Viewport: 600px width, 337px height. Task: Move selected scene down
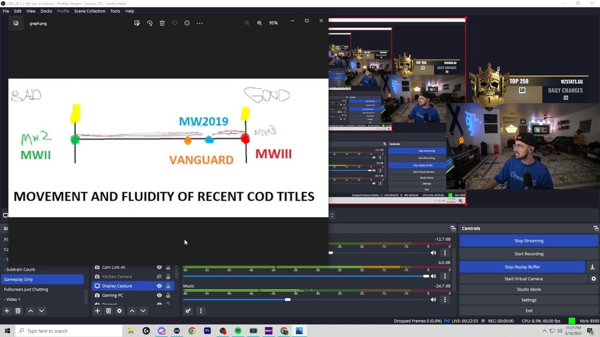(x=41, y=311)
